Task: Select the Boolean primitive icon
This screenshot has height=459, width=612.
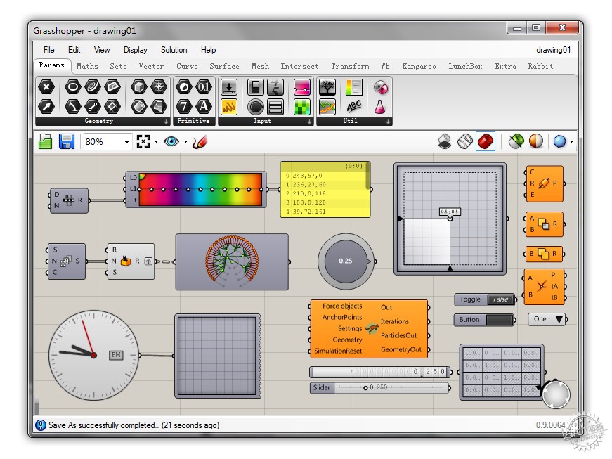Action: coord(184,86)
